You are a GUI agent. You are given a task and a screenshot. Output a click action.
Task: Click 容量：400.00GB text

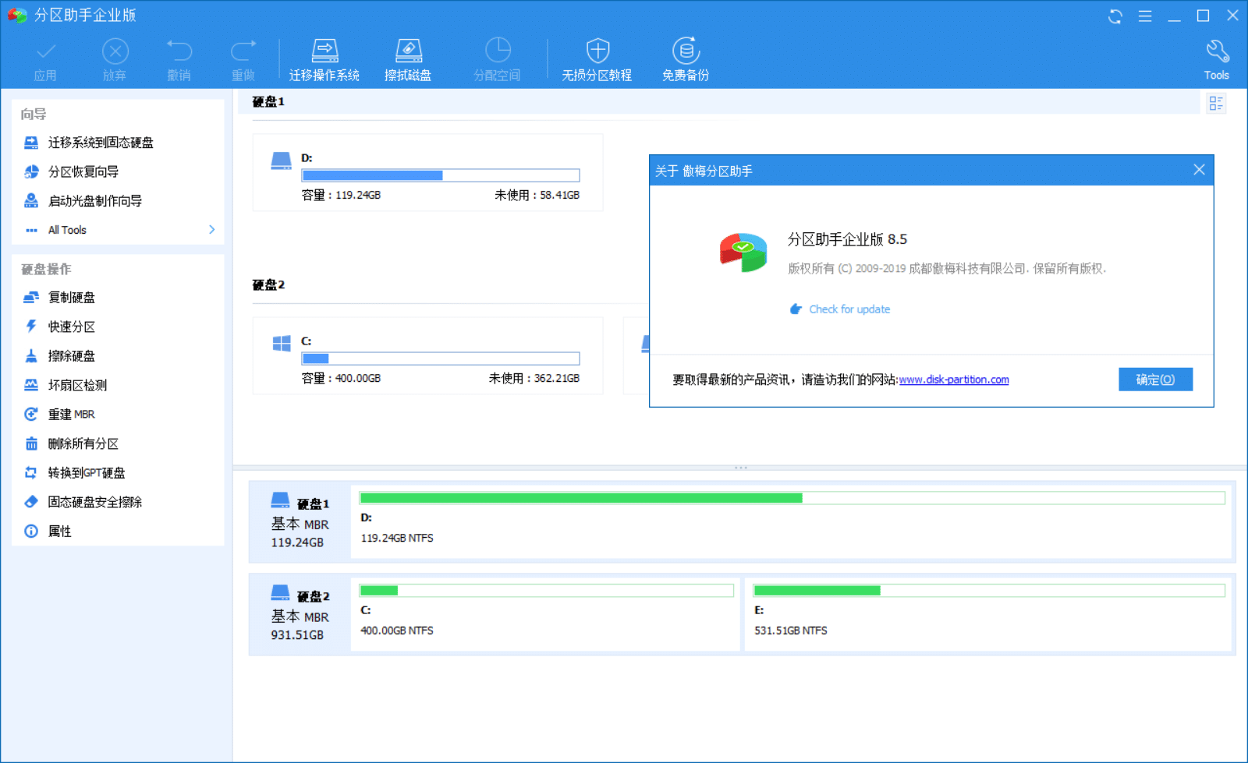point(341,378)
